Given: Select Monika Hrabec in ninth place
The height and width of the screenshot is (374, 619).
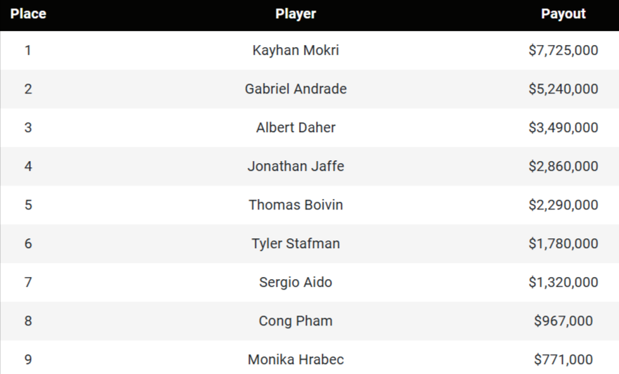Looking at the screenshot, I should (x=295, y=360).
